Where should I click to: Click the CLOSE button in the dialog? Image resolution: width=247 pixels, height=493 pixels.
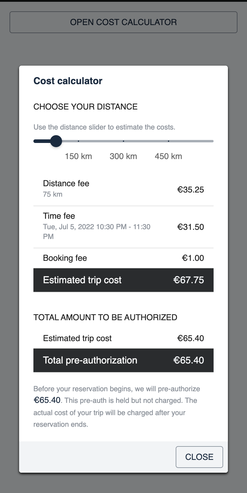pyautogui.click(x=199, y=457)
